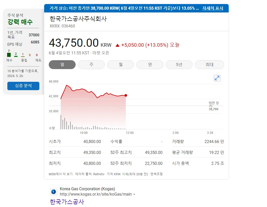
Task: Click the green 매수 analyst rating bar
Action: click(x=9, y=54)
